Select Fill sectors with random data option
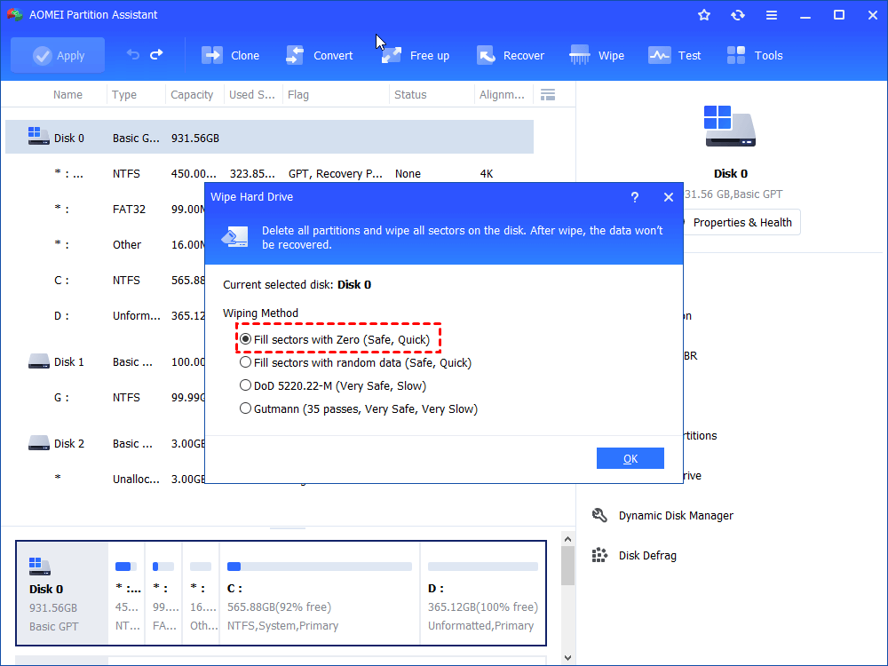The width and height of the screenshot is (888, 666). coord(356,362)
